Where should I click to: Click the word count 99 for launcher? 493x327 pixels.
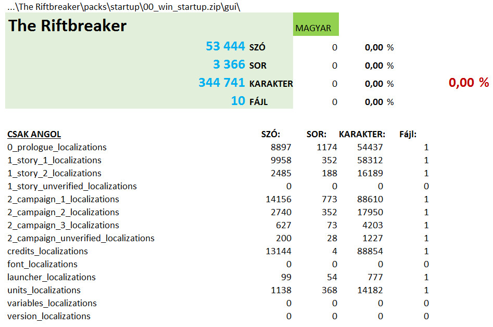click(286, 277)
